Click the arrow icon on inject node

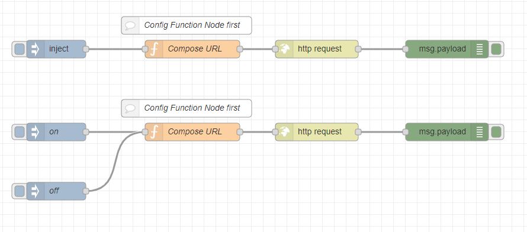[36, 49]
